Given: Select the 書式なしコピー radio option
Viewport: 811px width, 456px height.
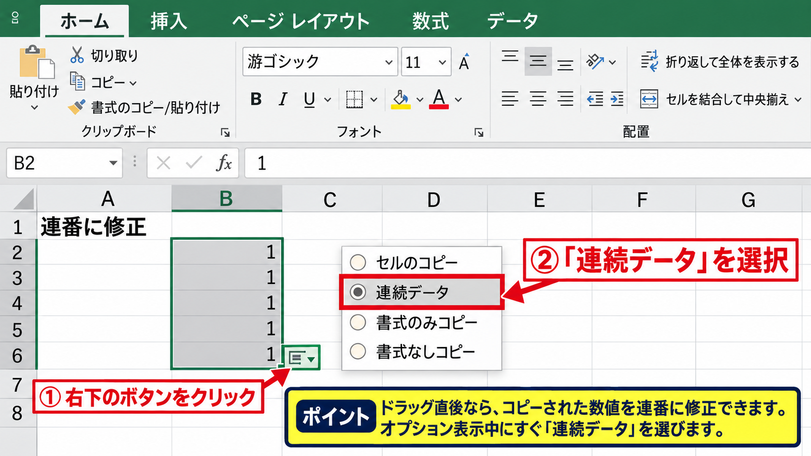Looking at the screenshot, I should [x=358, y=351].
